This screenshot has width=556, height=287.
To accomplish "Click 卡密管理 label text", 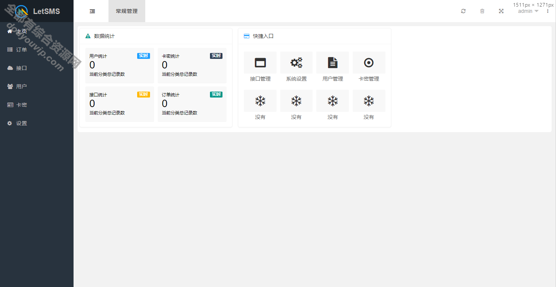I will tap(369, 79).
